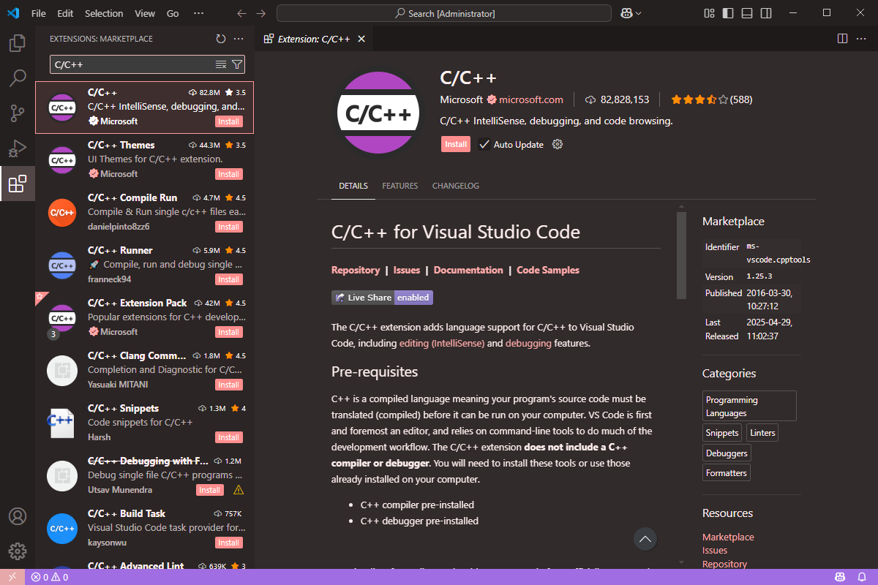Switch to the Changelog tab

pos(456,186)
